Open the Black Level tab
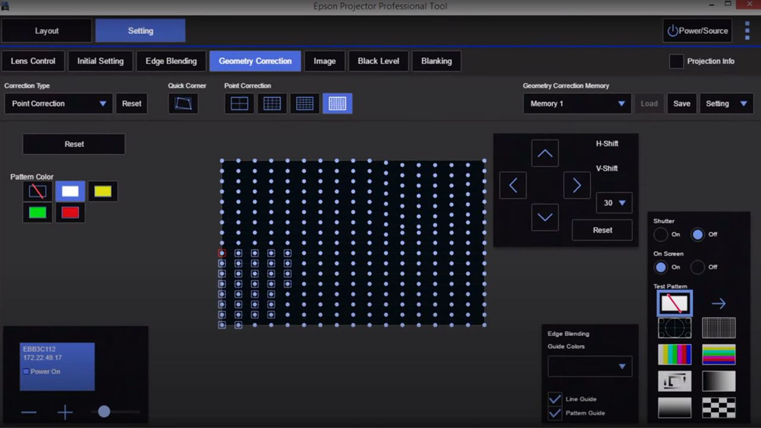 coord(379,61)
